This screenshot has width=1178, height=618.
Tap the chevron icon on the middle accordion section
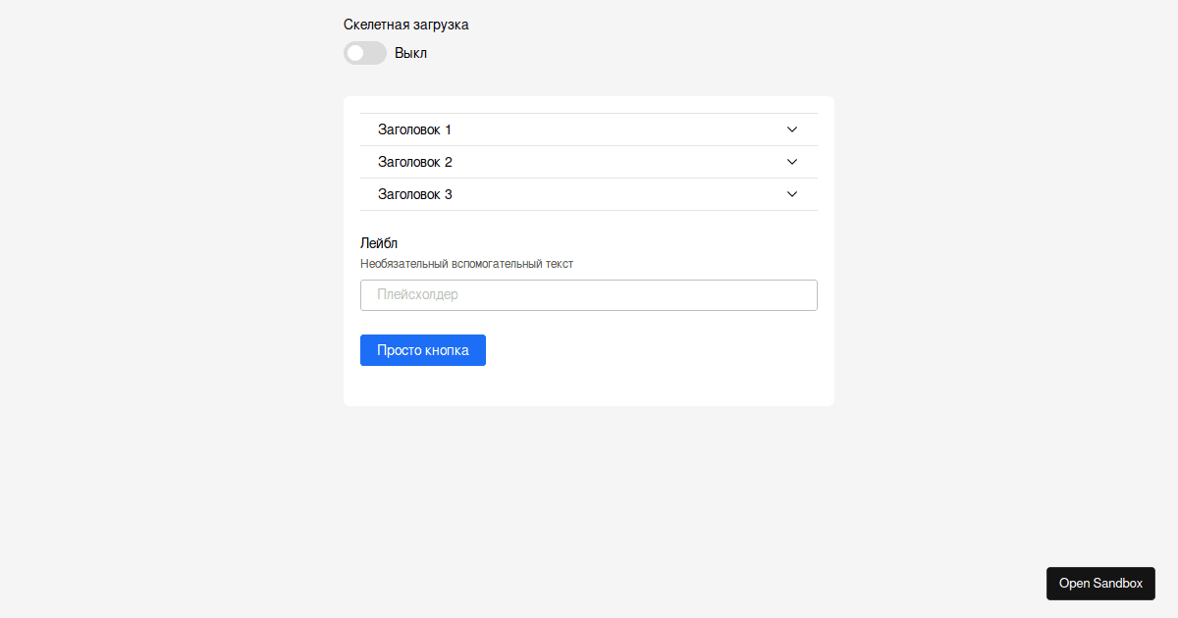pos(791,161)
